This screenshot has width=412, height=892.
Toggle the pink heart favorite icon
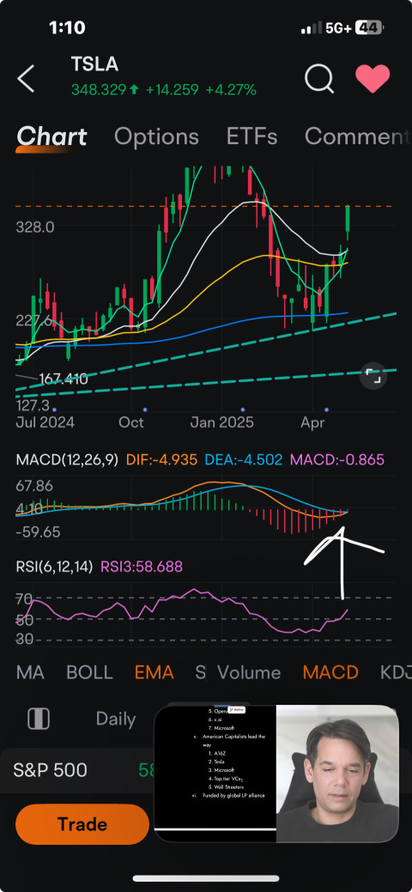(373, 78)
